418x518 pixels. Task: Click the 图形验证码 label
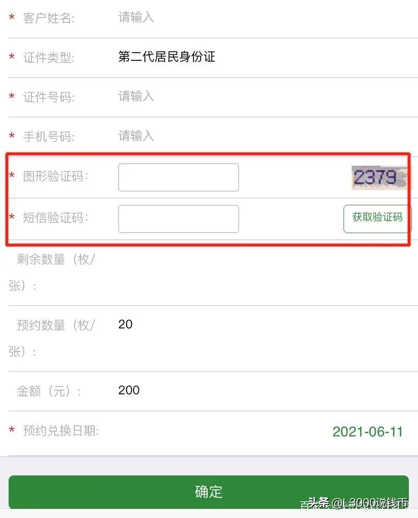point(56,176)
